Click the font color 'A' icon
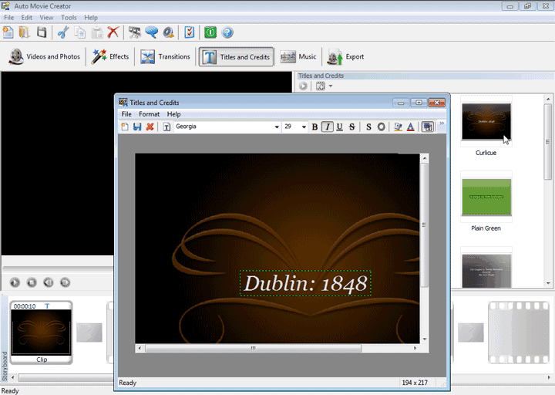The height and width of the screenshot is (395, 555). coord(410,127)
